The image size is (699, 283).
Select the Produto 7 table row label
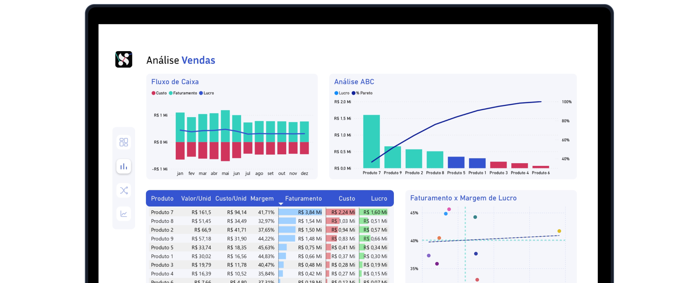point(162,212)
